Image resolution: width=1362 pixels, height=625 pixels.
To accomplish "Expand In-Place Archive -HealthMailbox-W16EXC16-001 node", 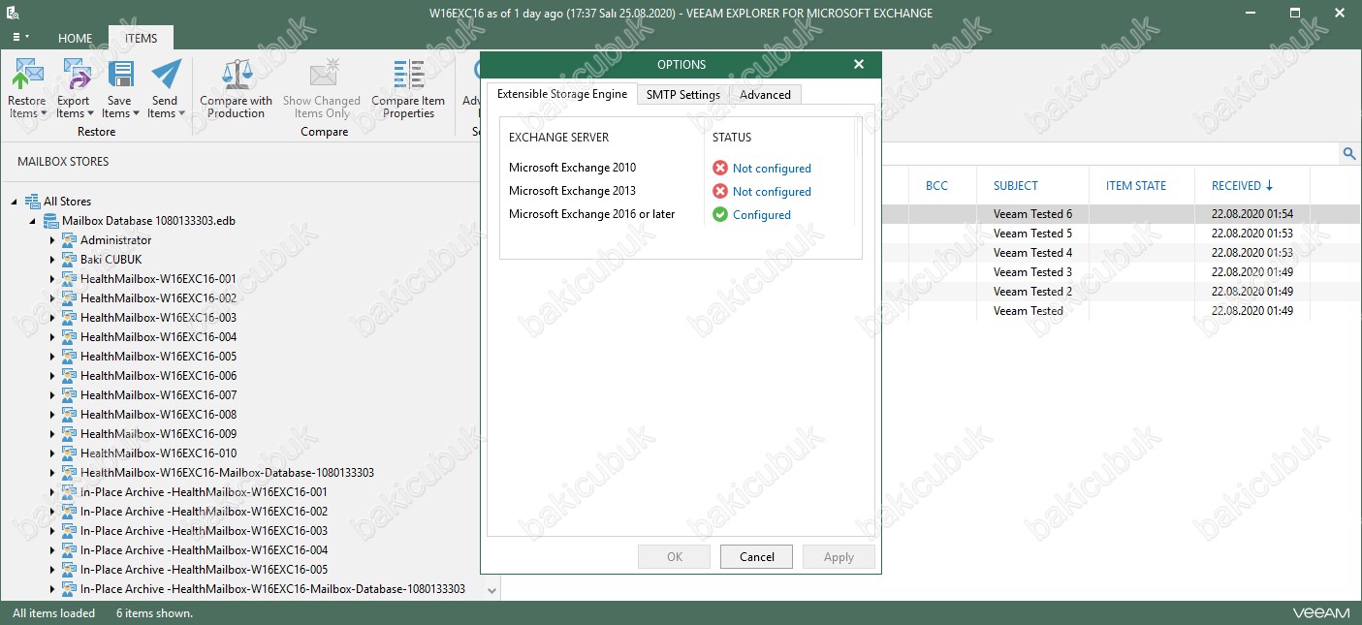I will (51, 492).
